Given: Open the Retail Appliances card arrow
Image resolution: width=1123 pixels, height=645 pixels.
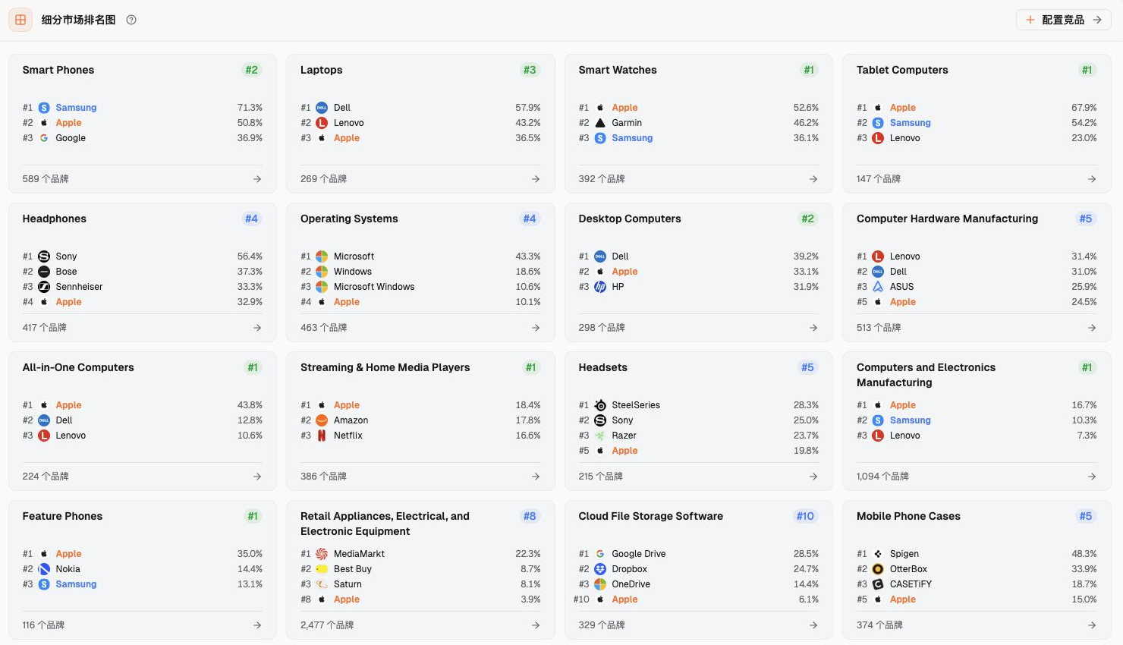Looking at the screenshot, I should 536,625.
